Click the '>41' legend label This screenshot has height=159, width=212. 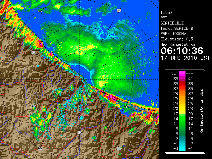pyautogui.click(x=175, y=74)
